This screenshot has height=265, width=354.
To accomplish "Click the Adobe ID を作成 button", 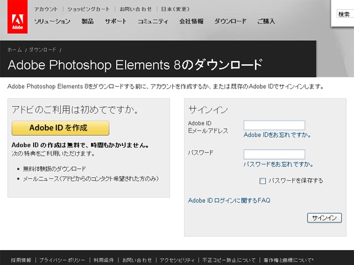I will [60, 128].
